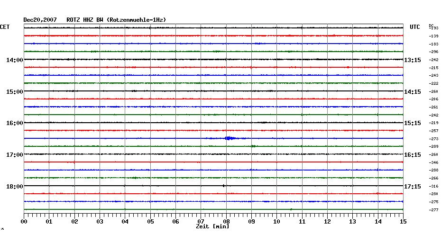The height and width of the screenshot is (234, 441).
Task: Click the DC offset value -243
Action: tap(433, 75)
